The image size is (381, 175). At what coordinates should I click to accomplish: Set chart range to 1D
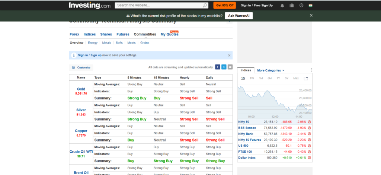point(243,78)
